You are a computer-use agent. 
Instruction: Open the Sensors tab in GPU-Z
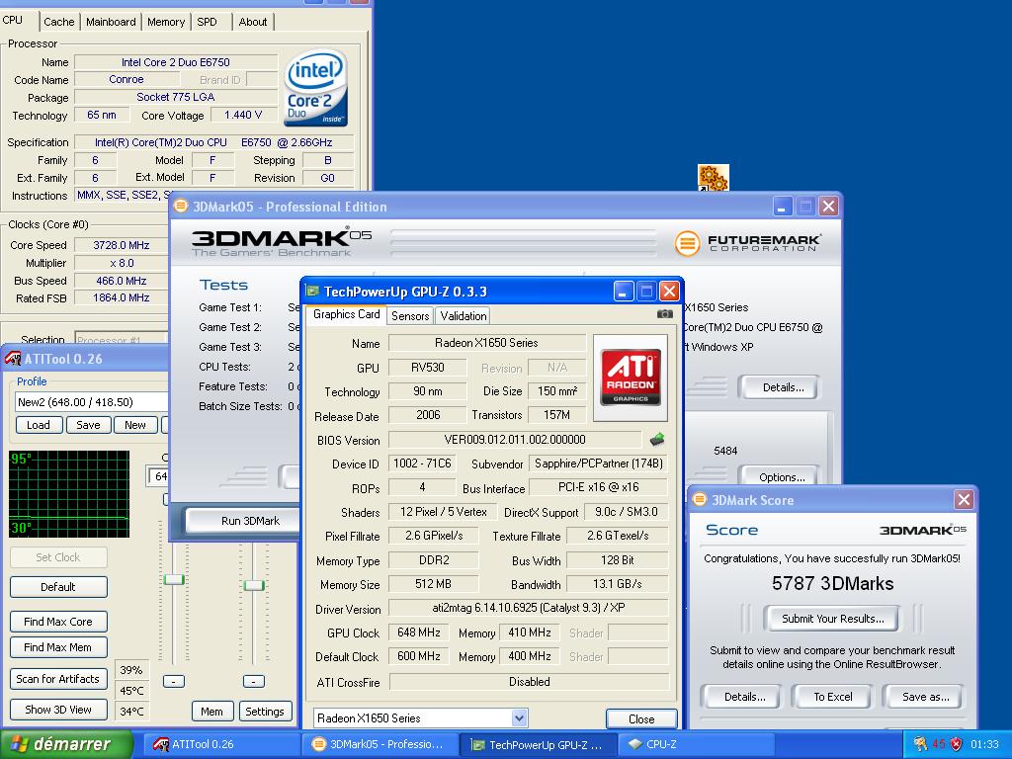(410, 315)
